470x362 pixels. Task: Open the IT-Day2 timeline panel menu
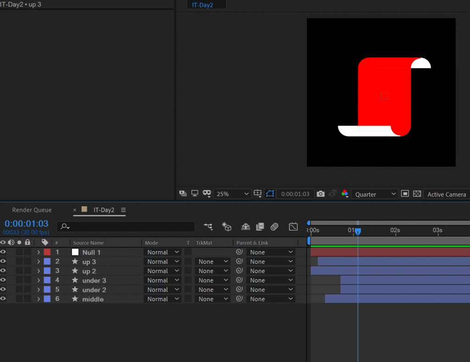point(123,210)
